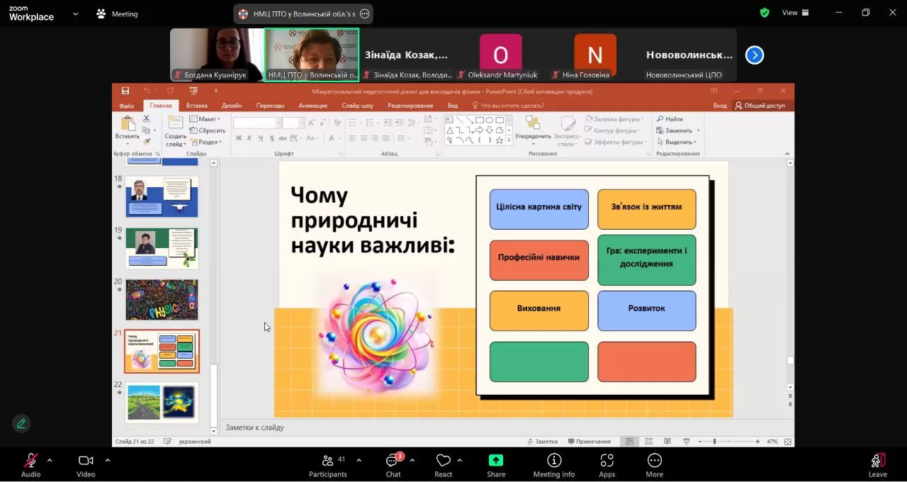Show next participants with arrow button
This screenshot has width=907, height=482.
click(x=755, y=55)
